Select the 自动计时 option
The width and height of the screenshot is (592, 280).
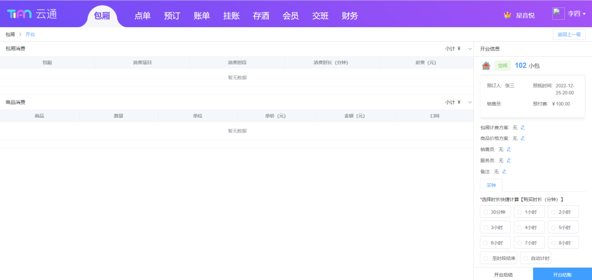[x=535, y=258]
